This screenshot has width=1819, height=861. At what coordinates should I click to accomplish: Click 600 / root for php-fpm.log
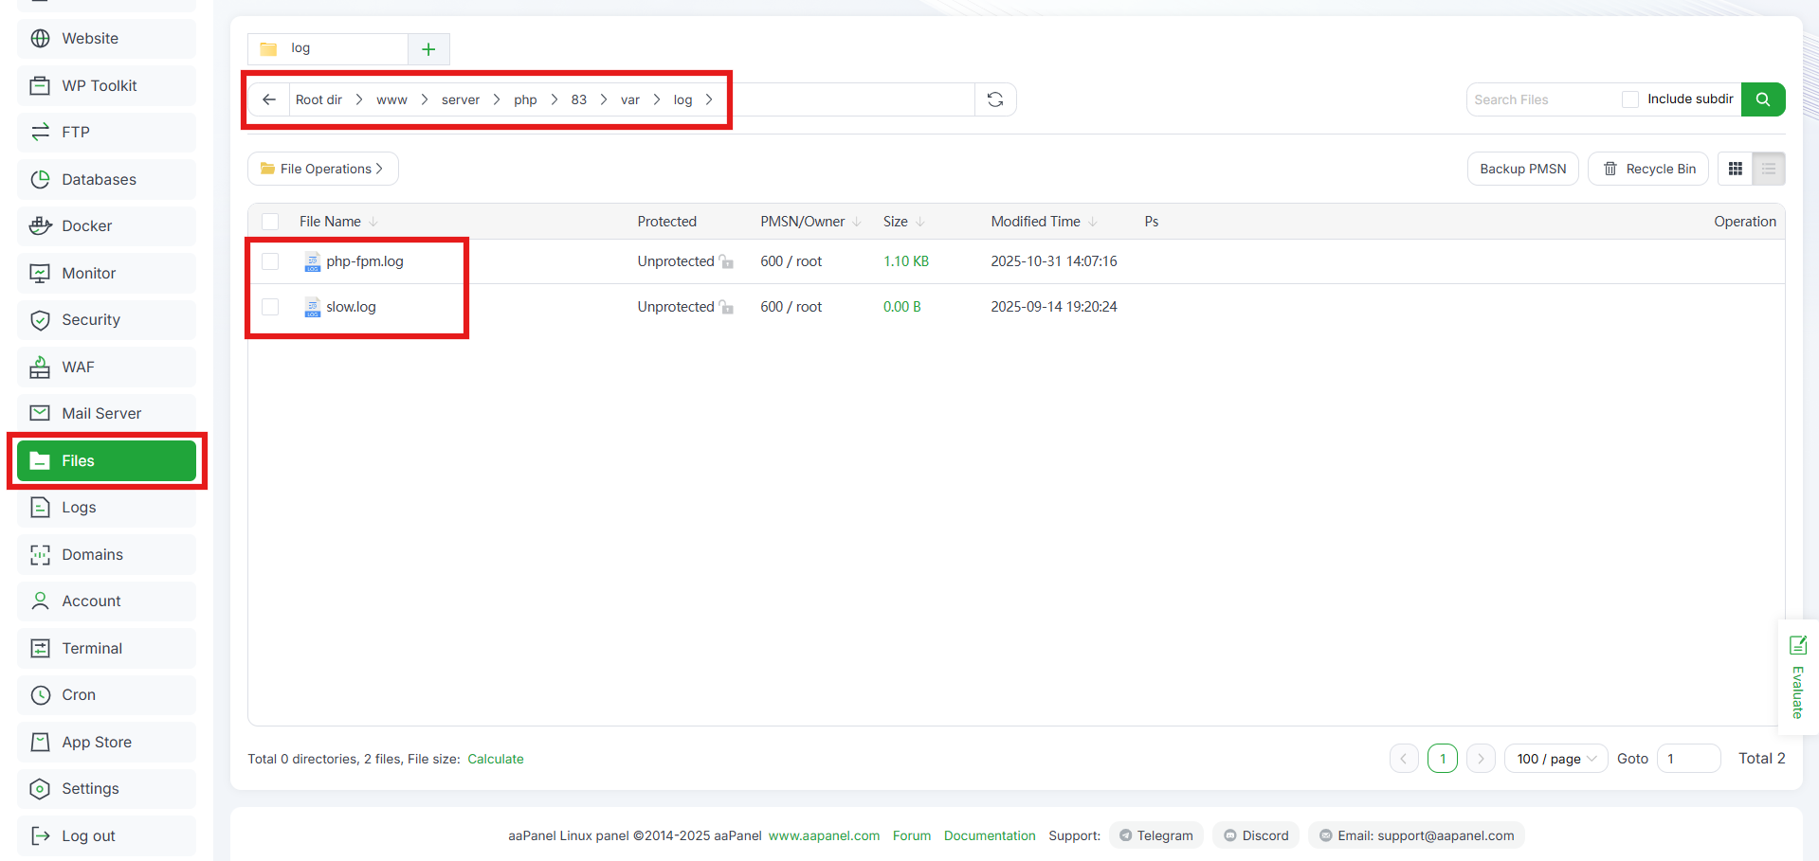click(791, 261)
